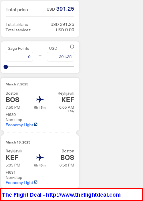This screenshot has width=143, height=201.
Task: Click the Total services amount row
Action: point(40,30)
